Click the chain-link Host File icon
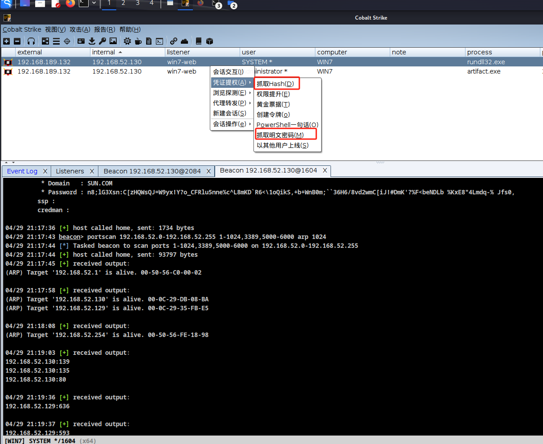The height and width of the screenshot is (444, 543). pos(174,41)
